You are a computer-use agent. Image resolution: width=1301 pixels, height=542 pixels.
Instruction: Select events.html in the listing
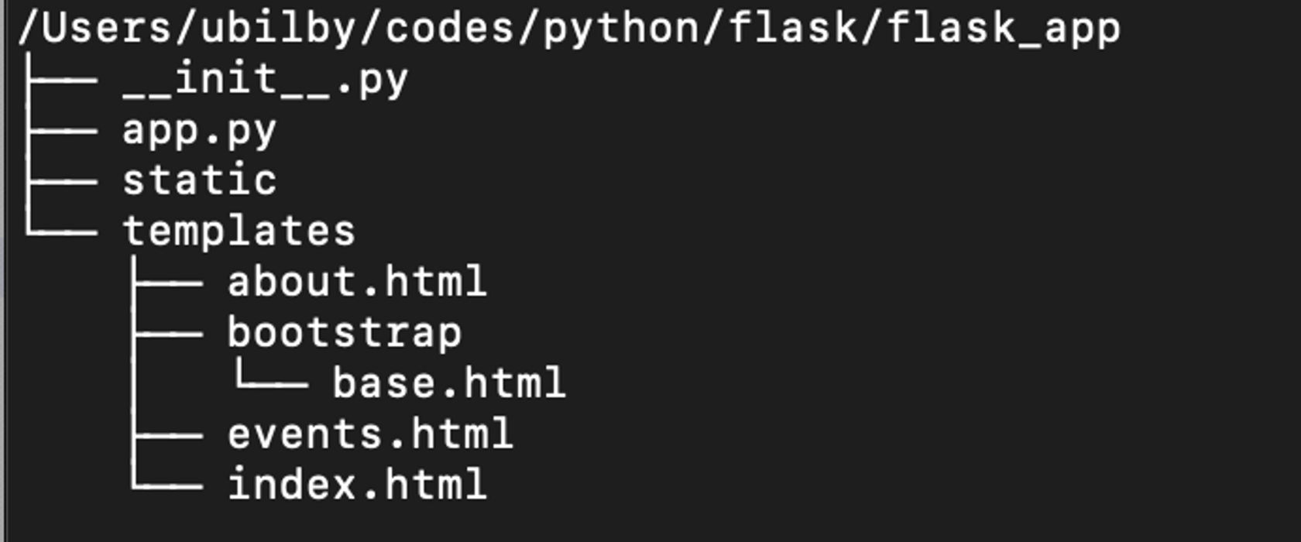[x=370, y=434]
